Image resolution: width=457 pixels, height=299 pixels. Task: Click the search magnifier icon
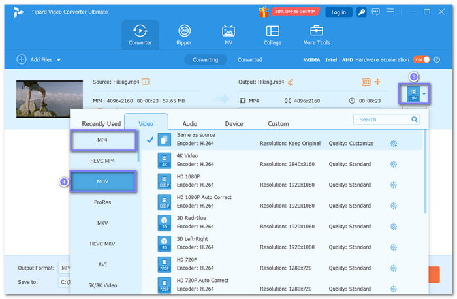point(414,119)
